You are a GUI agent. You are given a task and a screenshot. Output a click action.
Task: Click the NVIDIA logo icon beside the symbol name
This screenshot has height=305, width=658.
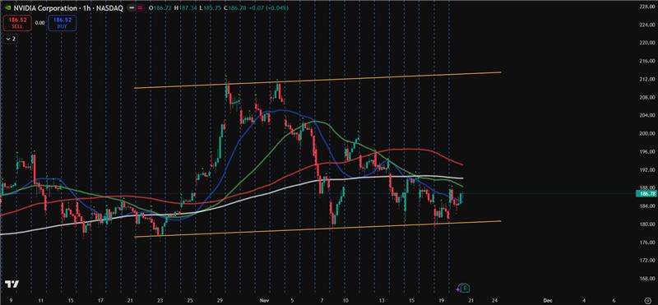pos(8,7)
